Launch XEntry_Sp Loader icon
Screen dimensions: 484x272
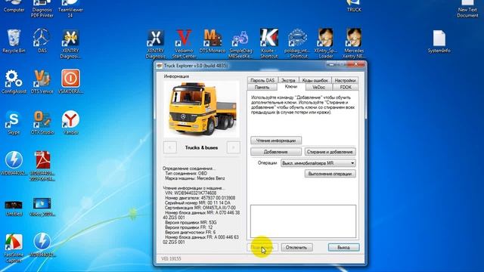click(326, 44)
